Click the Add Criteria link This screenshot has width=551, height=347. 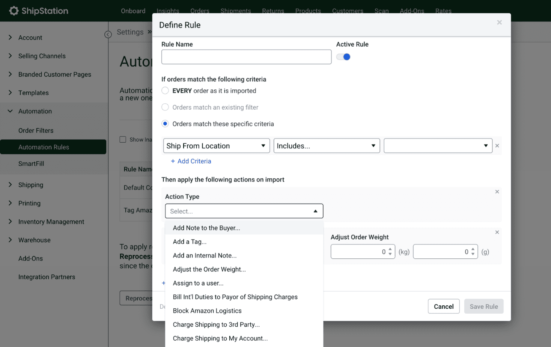(x=194, y=161)
